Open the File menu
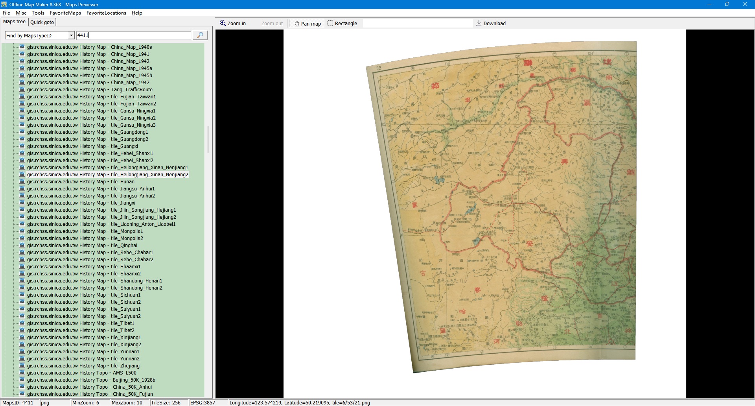Screen dimensions: 755x406 (x=6, y=13)
